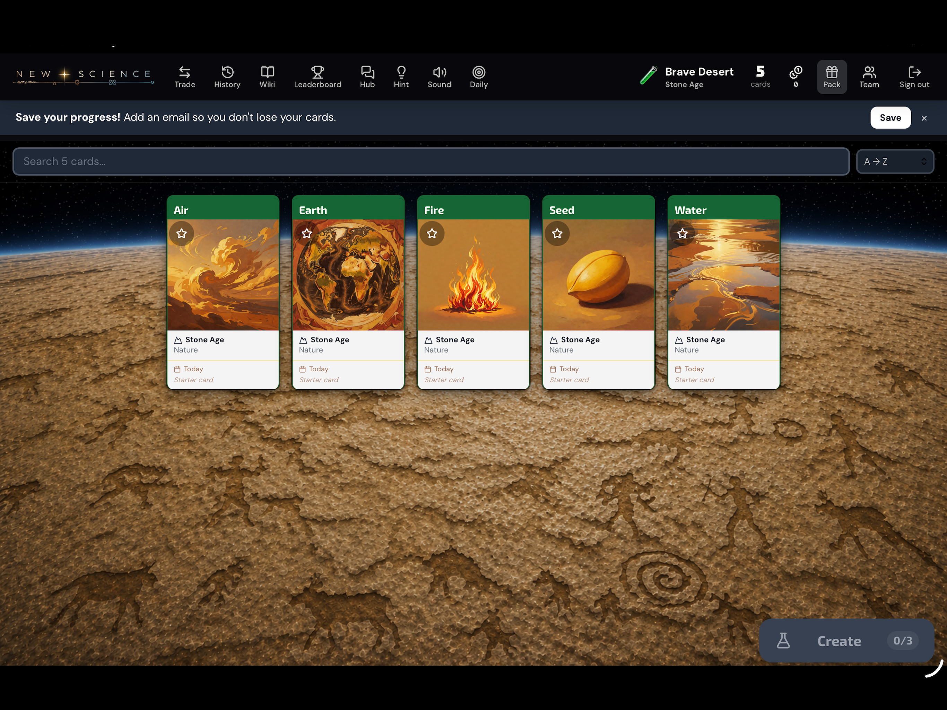
Task: Click the 0/3 counter on Create
Action: coord(903,641)
